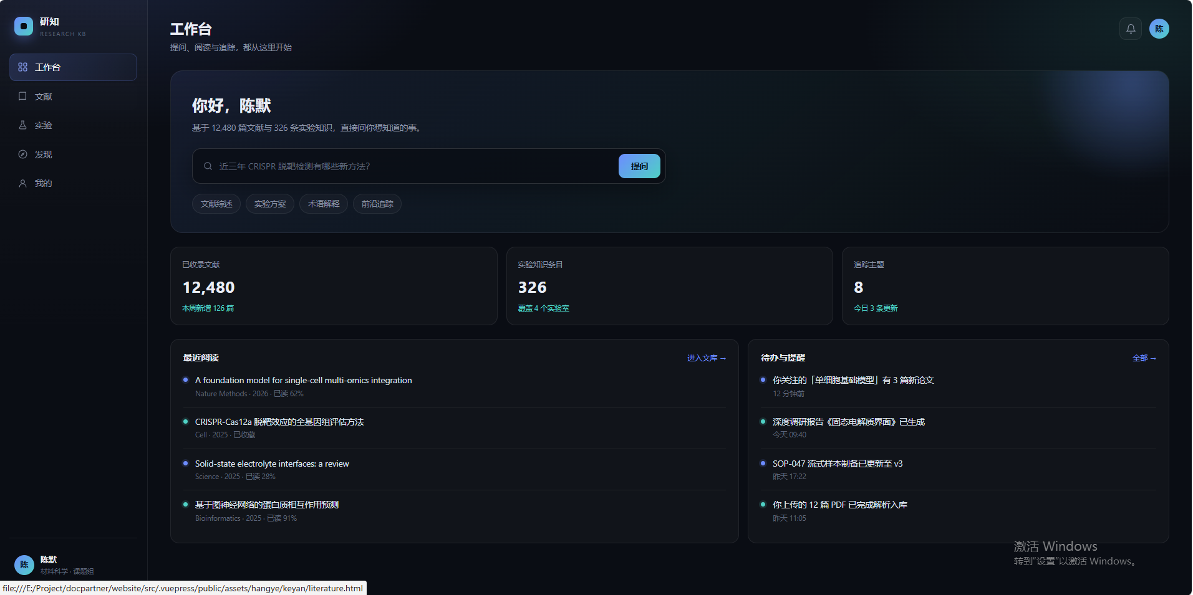Go to the 实验 menu label
1193x595 pixels.
(x=44, y=125)
